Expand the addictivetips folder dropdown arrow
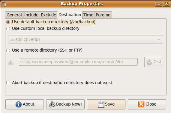The width and height of the screenshot is (171, 113). pyautogui.click(x=159, y=39)
